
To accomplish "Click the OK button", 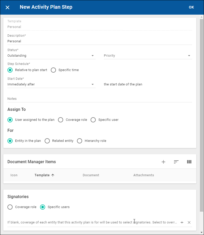I will tap(191, 7).
